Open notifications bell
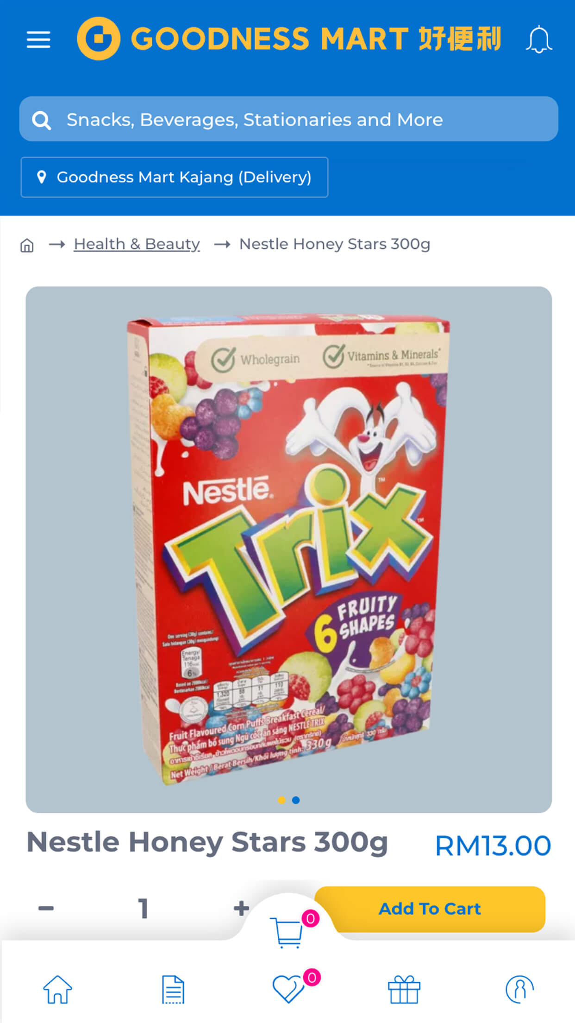575x1023 pixels. [538, 39]
